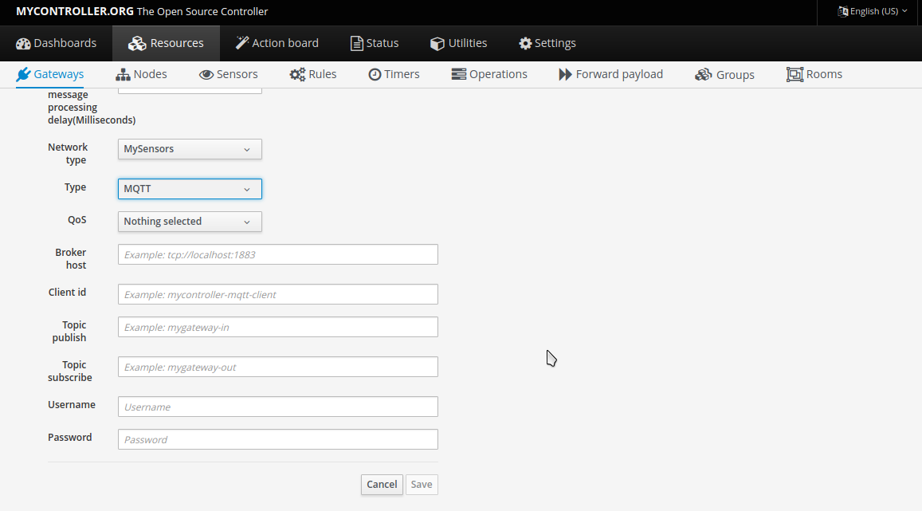Open the Network type dropdown
This screenshot has height=511, width=922.
[x=190, y=149]
